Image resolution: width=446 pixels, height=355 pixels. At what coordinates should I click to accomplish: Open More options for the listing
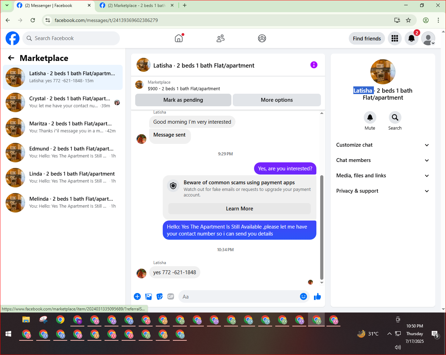[x=277, y=100]
